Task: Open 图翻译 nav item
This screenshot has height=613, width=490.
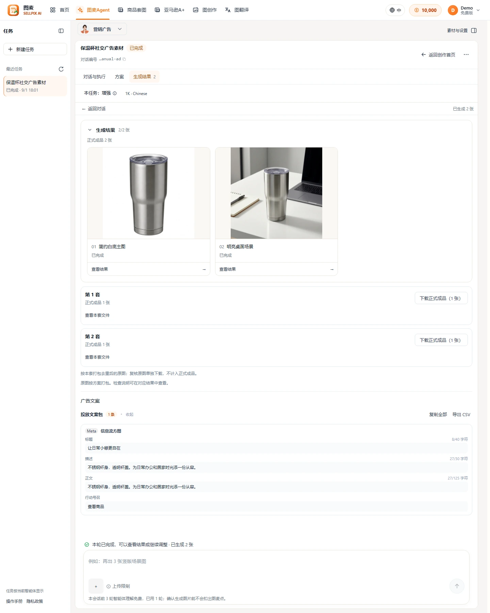Action: point(237,10)
